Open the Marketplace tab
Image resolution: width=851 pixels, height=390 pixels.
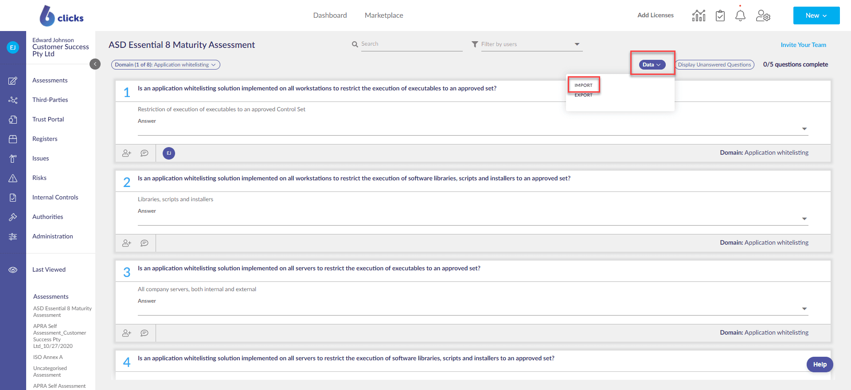(384, 16)
